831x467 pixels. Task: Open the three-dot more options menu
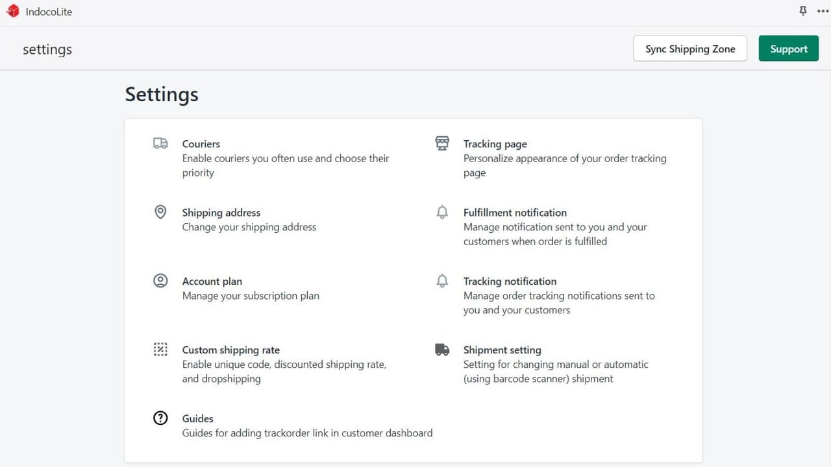(823, 11)
